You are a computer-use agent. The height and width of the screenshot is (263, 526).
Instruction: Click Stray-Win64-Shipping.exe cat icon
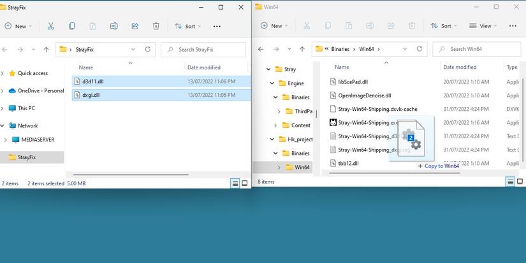(333, 123)
